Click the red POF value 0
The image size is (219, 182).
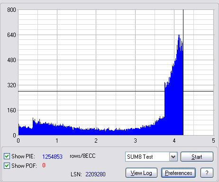44,165
